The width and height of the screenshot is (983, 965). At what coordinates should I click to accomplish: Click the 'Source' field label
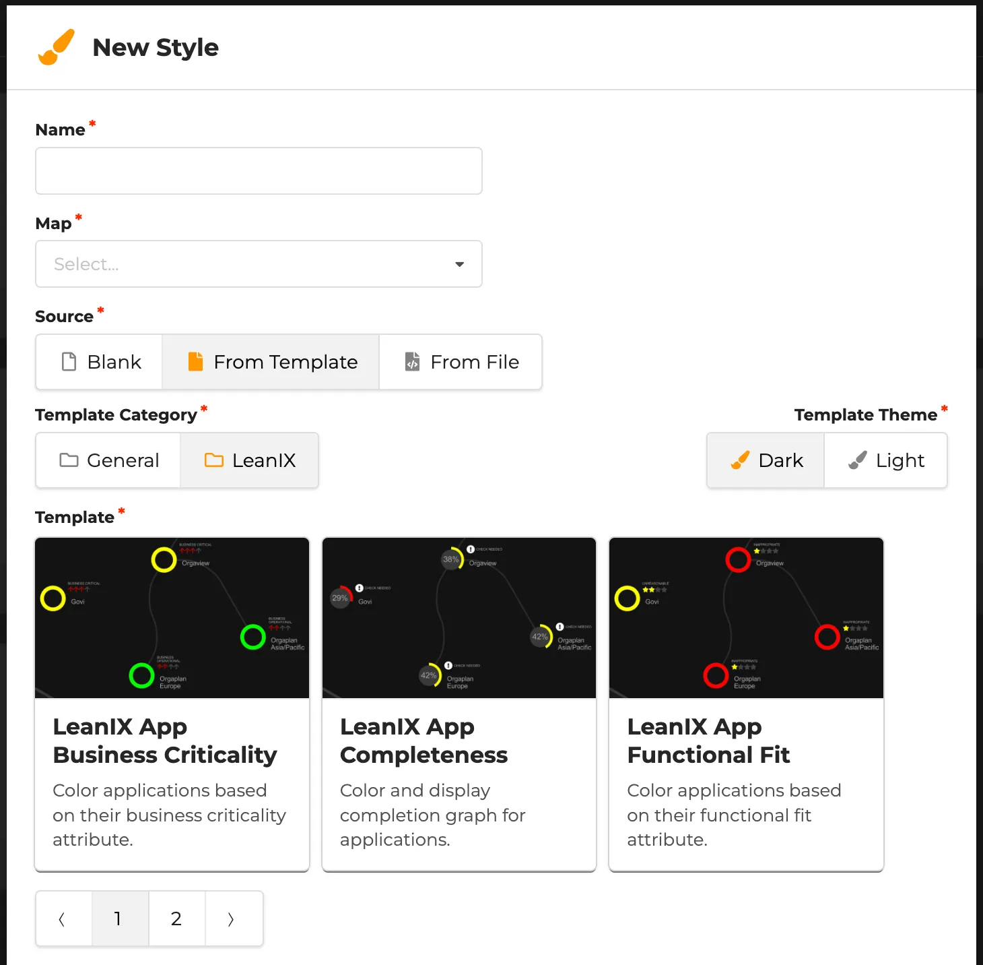64,317
